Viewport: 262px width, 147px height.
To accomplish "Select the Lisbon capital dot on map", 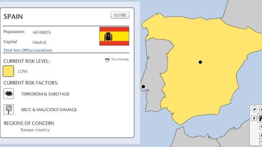I will click(143, 86).
